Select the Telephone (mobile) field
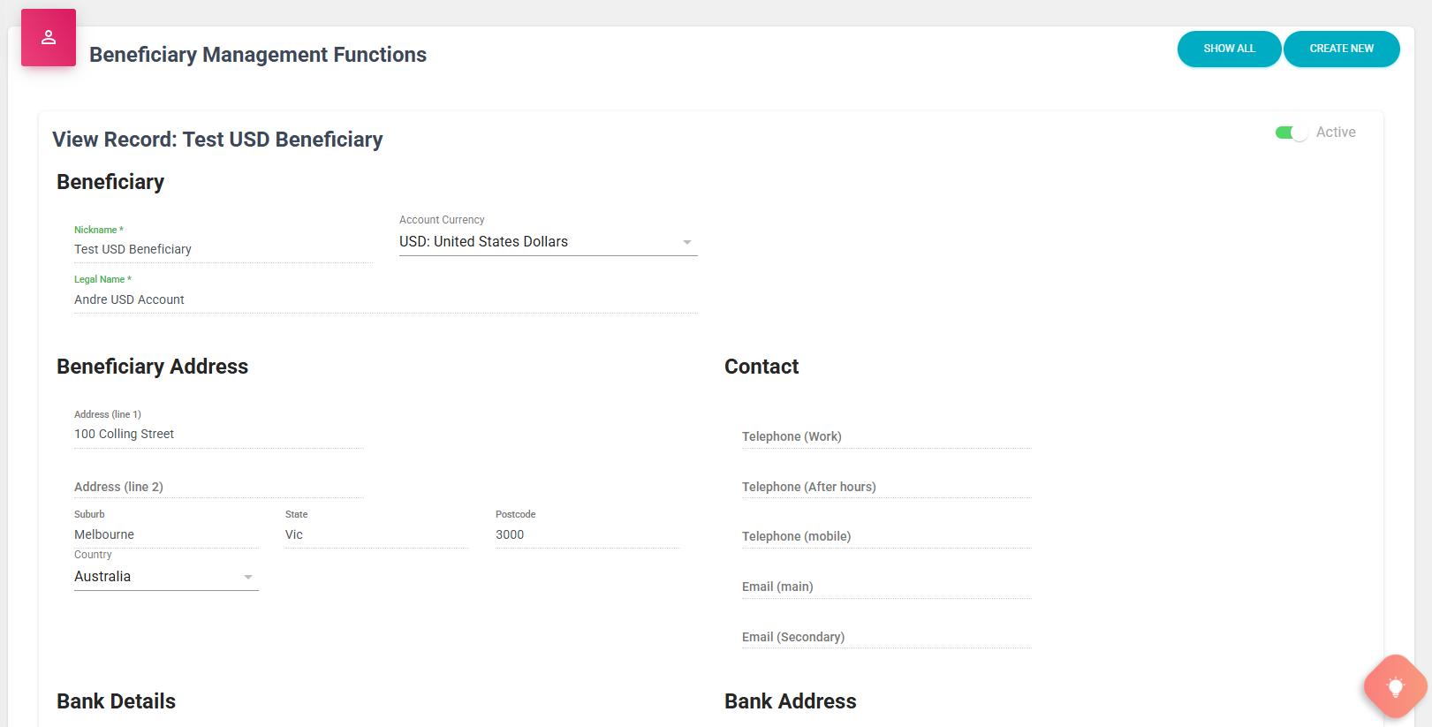The height and width of the screenshot is (727, 1432). point(886,537)
